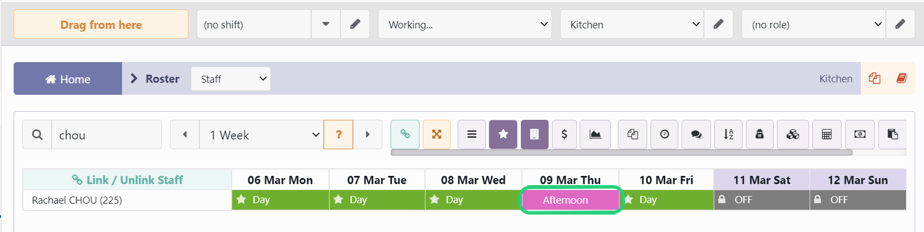Click the orange expand arrows icon

[436, 135]
